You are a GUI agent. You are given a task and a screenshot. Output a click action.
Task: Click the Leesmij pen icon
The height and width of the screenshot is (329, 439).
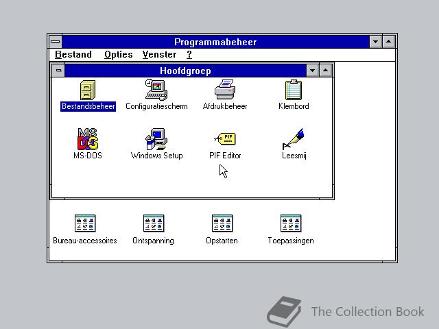click(293, 139)
